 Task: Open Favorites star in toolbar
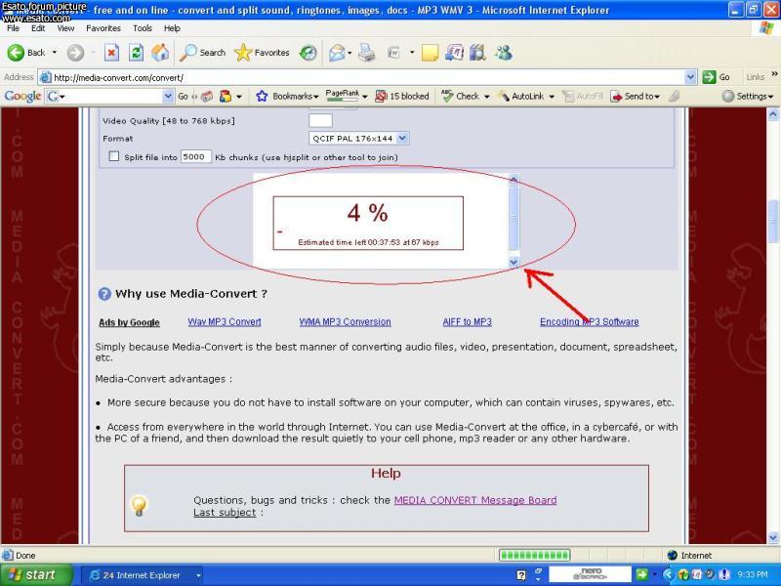[262, 53]
